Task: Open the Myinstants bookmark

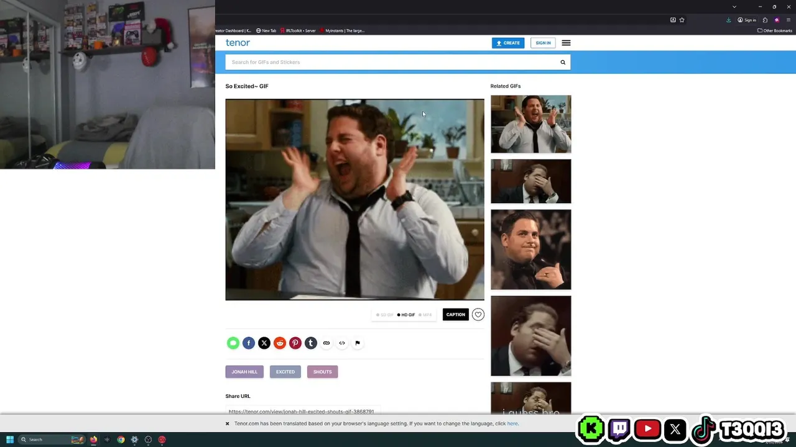Action: click(342, 30)
